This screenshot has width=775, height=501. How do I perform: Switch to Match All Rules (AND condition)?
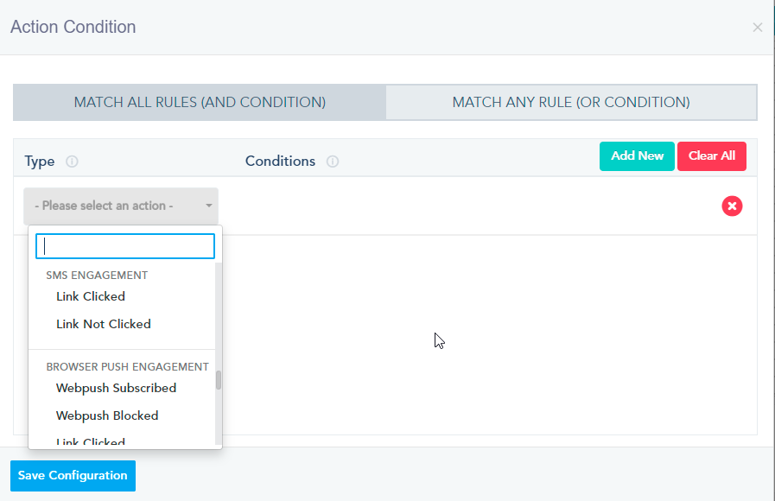click(x=200, y=102)
